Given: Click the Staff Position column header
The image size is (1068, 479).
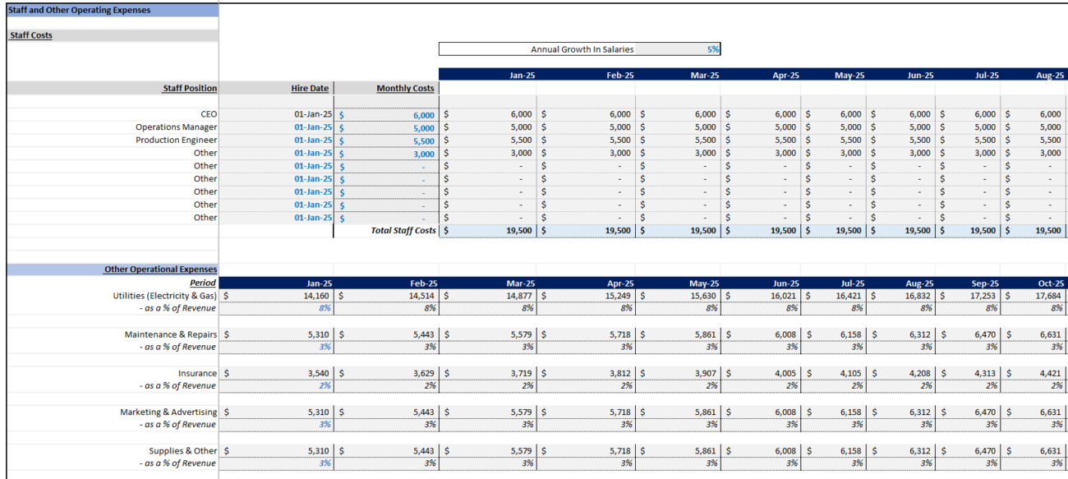Looking at the screenshot, I should pyautogui.click(x=187, y=88).
